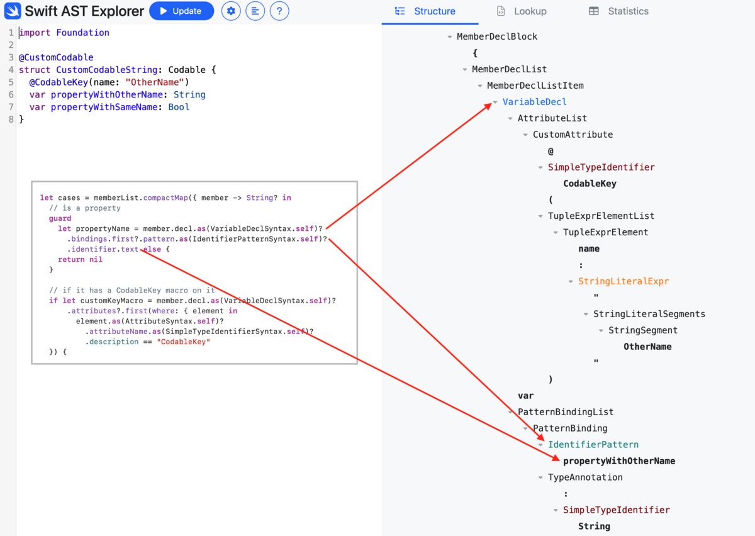Image resolution: width=755 pixels, height=536 pixels.
Task: Open the help question mark icon
Action: pyautogui.click(x=279, y=11)
